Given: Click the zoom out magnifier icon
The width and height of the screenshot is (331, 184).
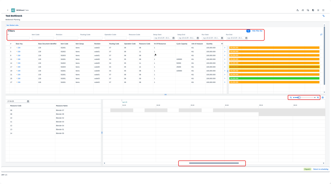Looking at the screenshot, I should pos(291,98).
